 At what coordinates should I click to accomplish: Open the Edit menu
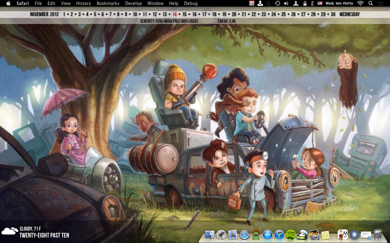(51, 3)
